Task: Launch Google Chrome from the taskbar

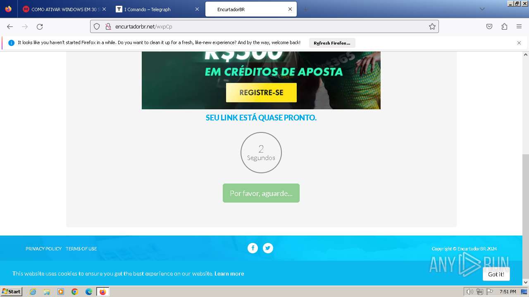Action: click(75, 292)
